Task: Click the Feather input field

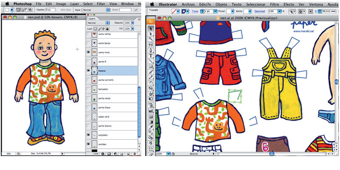Action: point(50,10)
